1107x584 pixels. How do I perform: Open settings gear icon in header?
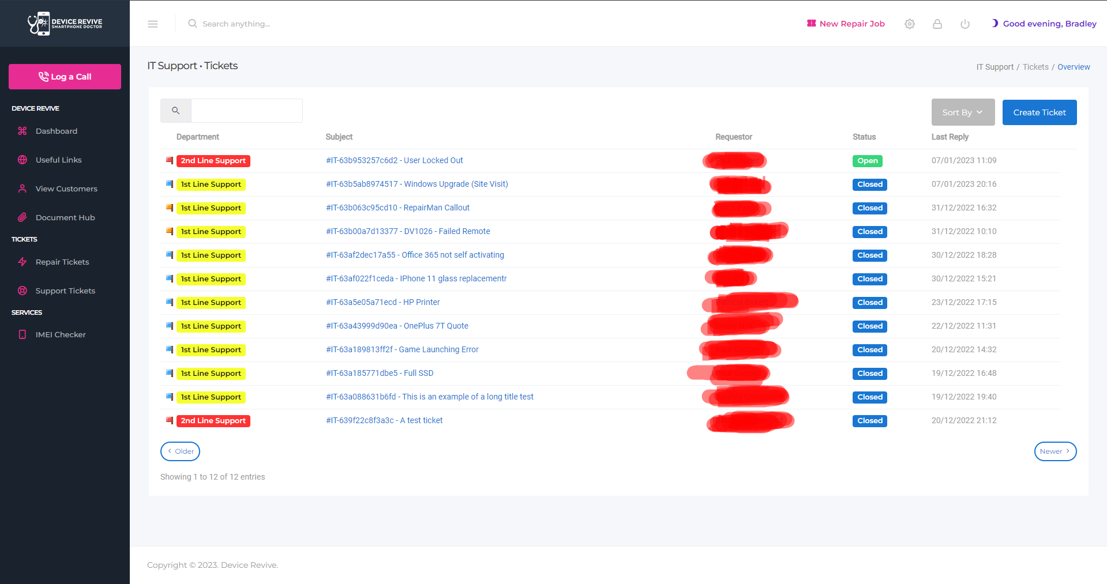click(910, 24)
